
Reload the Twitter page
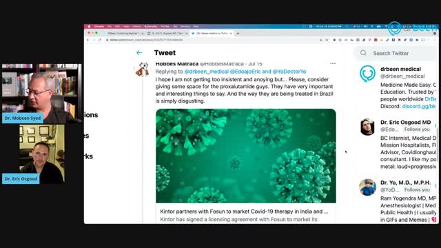click(x=100, y=40)
